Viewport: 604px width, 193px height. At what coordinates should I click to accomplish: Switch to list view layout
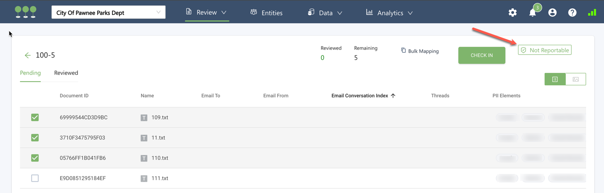pyautogui.click(x=555, y=79)
